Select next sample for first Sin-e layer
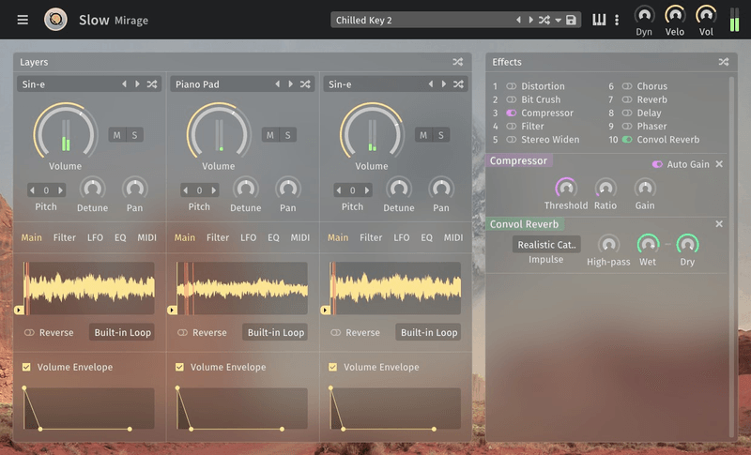This screenshot has width=751, height=455. pyautogui.click(x=137, y=83)
